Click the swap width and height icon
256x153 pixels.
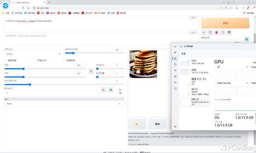tap(91, 71)
